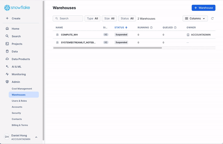The height and width of the screenshot is (144, 223).
Task: Sort by the OWNER column header
Action: 191,28
